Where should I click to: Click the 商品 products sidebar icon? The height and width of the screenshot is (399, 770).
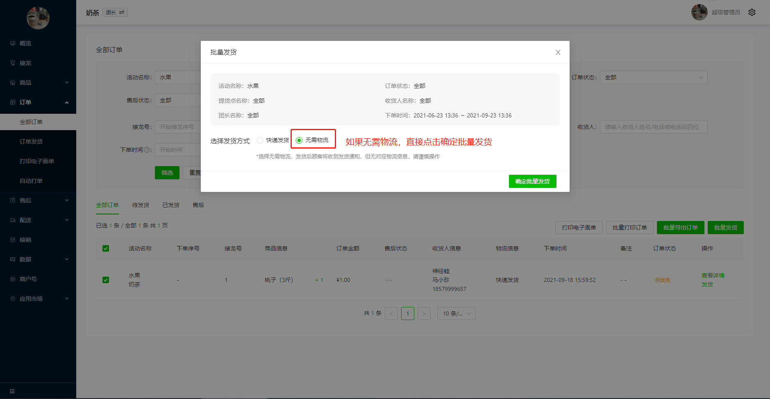[13, 83]
